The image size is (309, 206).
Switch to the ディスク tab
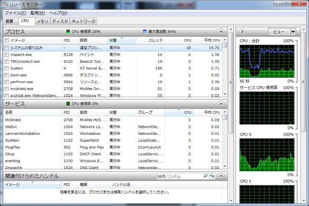60,21
